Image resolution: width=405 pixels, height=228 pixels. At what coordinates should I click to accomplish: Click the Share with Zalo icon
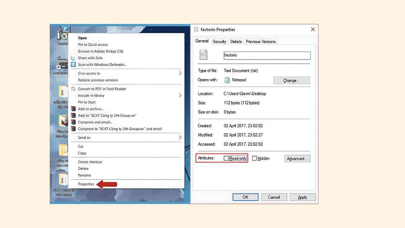(73, 58)
